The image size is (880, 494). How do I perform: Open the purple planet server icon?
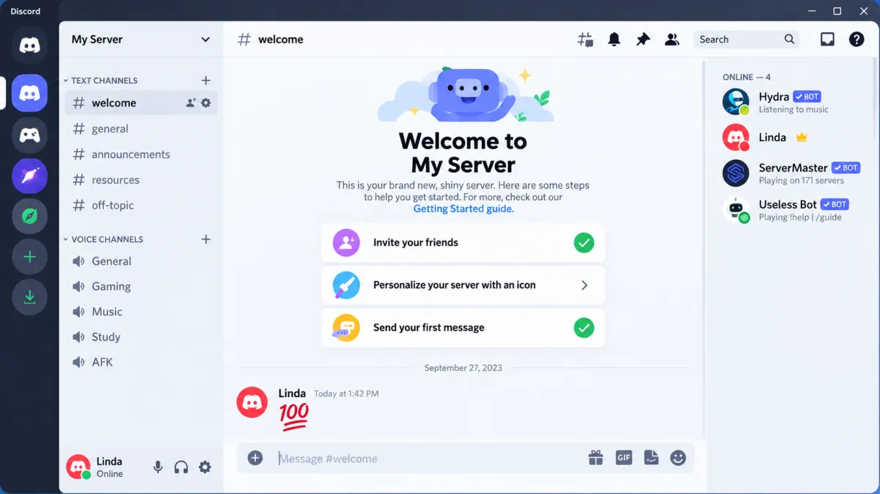[29, 175]
